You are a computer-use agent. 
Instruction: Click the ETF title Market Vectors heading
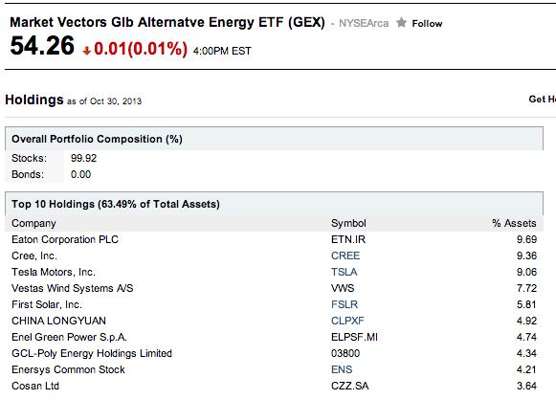click(167, 22)
